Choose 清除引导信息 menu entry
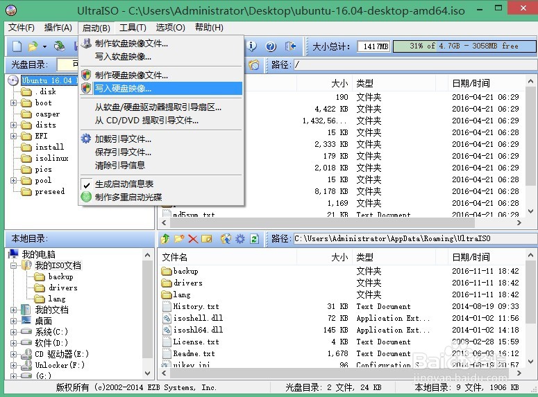This screenshot has height=397, width=538. pos(161,166)
